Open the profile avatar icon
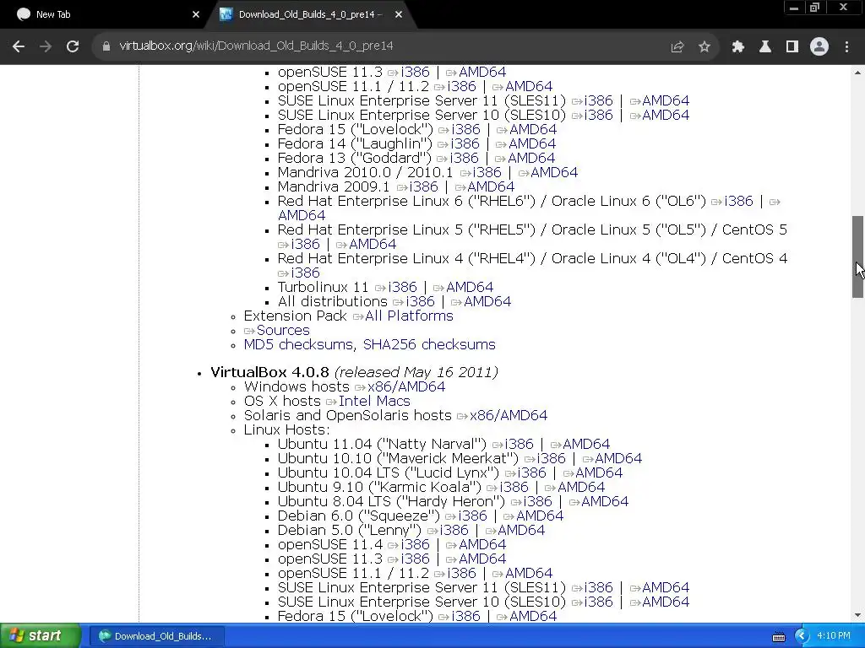Viewport: 865px width, 648px height. 819,47
